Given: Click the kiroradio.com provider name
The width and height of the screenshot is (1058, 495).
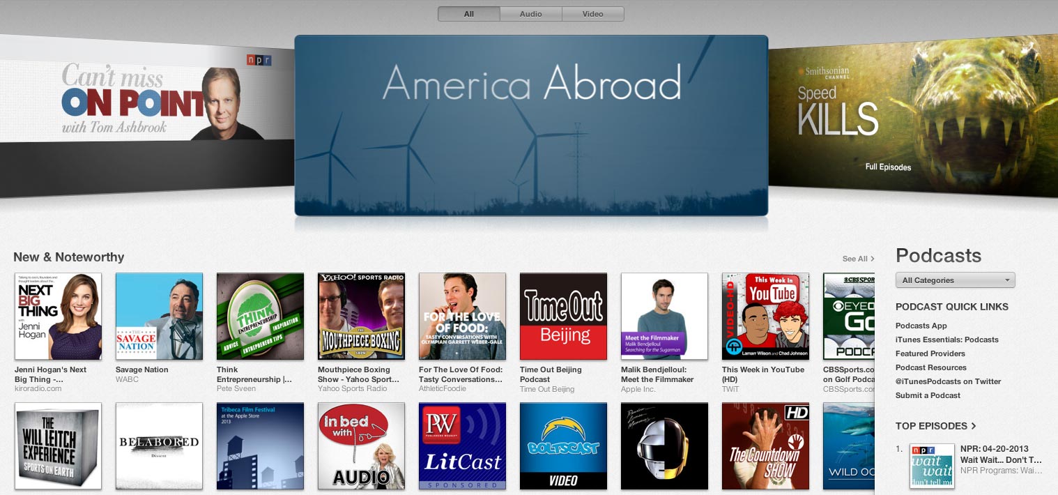Looking at the screenshot, I should [38, 388].
